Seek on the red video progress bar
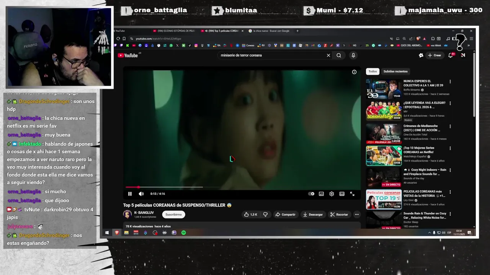 point(242,187)
